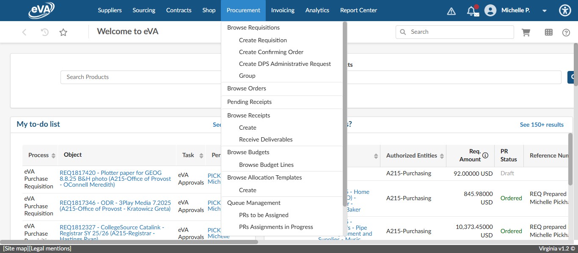This screenshot has width=578, height=253.
Task: Go back with the left arrow icon
Action: (x=24, y=32)
